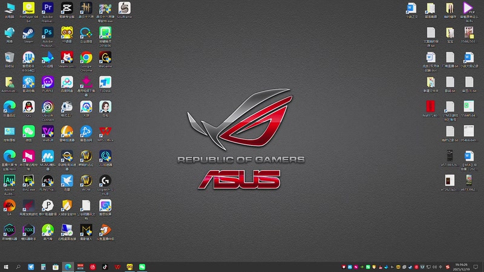Open the 此电脑 (This PC) icon
This screenshot has height=272, width=484.
(x=9, y=10)
